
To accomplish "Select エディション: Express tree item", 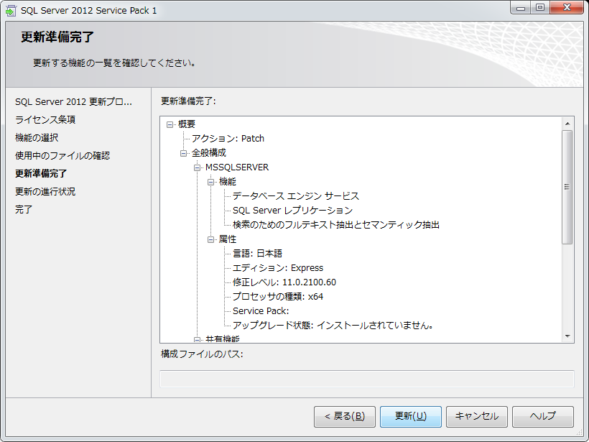I will [x=278, y=268].
